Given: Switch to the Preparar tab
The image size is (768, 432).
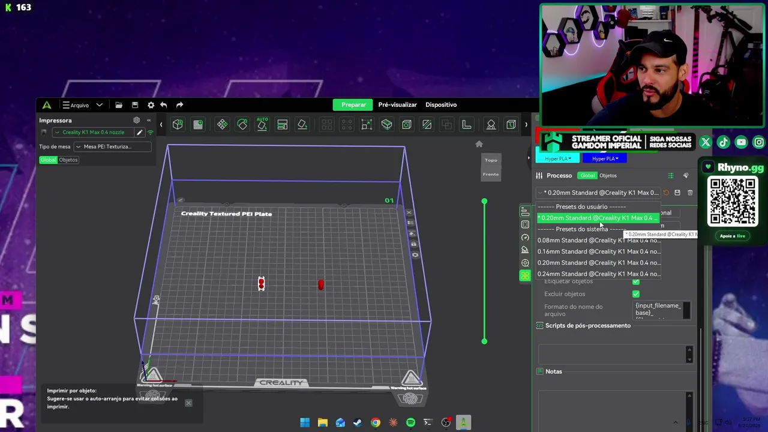Looking at the screenshot, I should [x=353, y=105].
